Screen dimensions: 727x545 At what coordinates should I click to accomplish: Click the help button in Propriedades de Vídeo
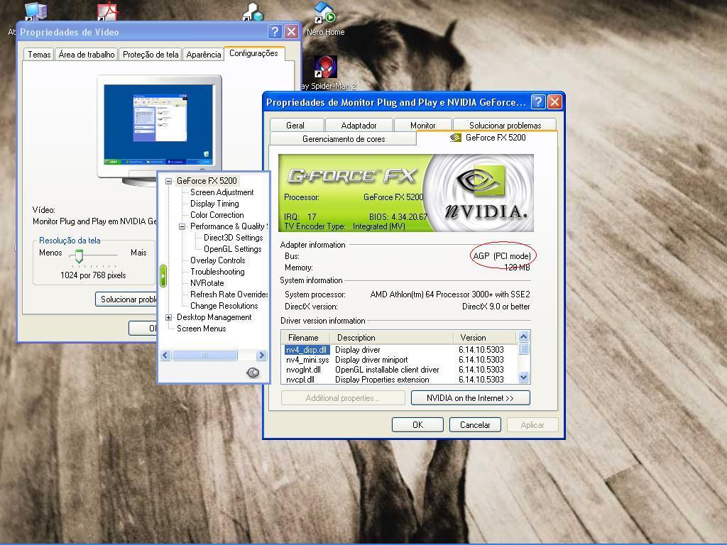(x=275, y=31)
